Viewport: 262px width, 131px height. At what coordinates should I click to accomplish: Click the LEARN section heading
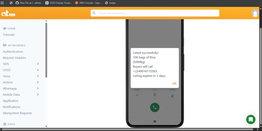click(x=11, y=28)
